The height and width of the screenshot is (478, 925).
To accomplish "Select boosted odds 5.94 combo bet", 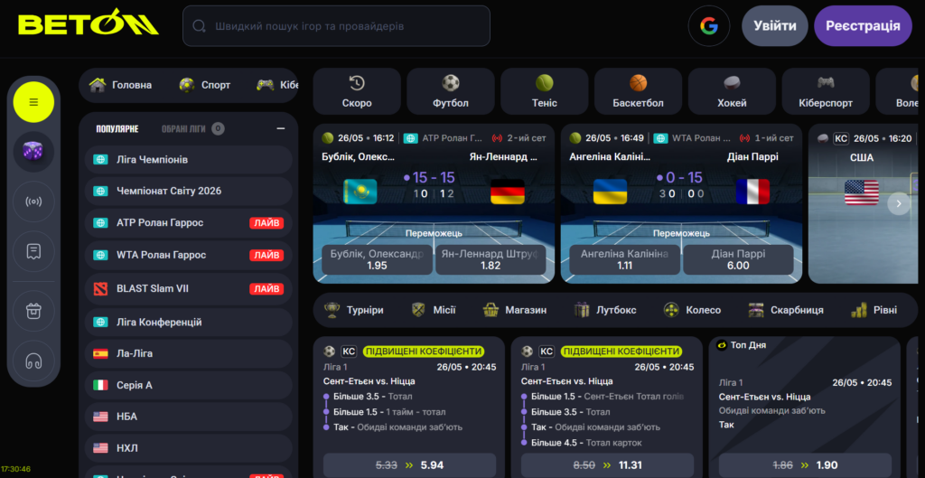I will point(409,465).
